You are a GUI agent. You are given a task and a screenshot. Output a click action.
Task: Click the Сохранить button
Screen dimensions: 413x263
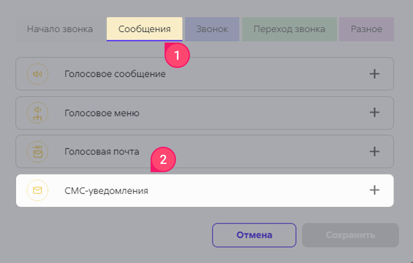(x=350, y=235)
